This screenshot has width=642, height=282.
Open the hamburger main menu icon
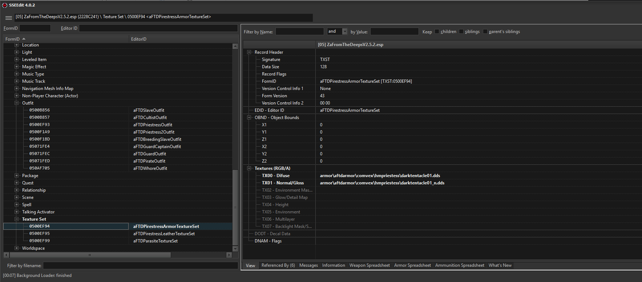pyautogui.click(x=9, y=17)
